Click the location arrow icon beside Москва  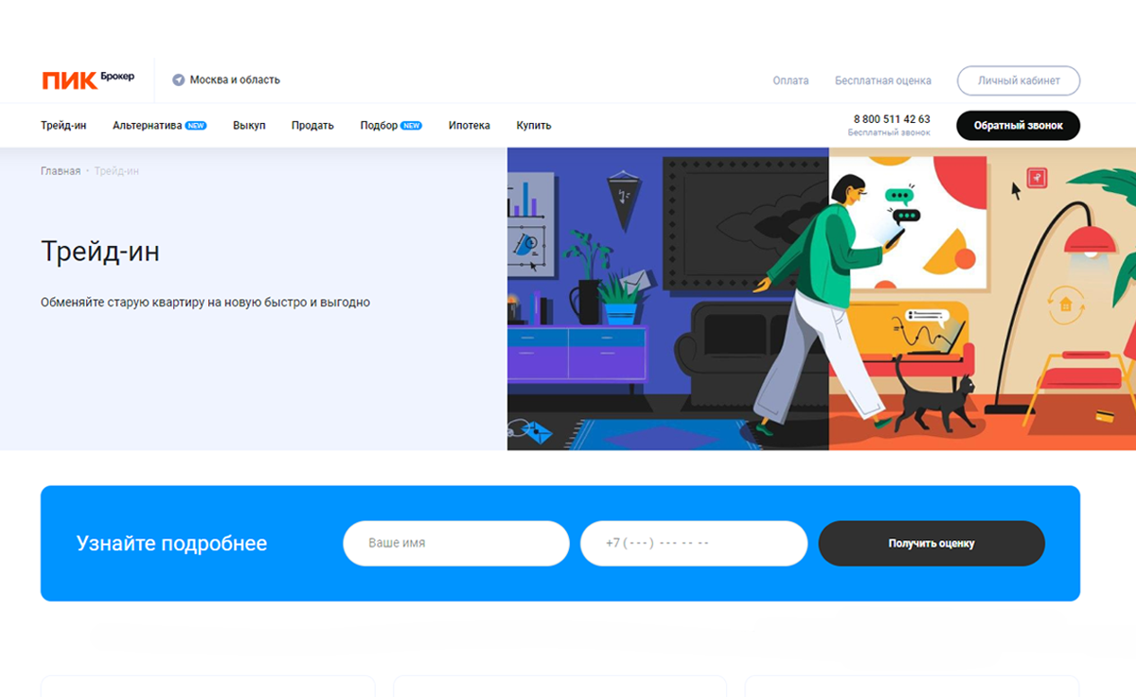(178, 80)
